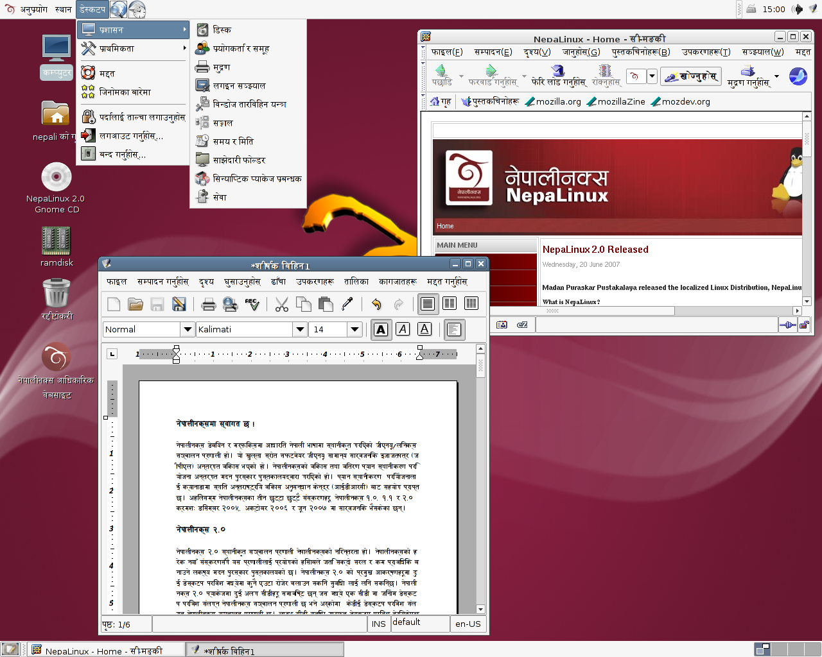Screen dimensions: 822x657
Task: Click the right indent marker on ruler
Action: tap(419, 353)
